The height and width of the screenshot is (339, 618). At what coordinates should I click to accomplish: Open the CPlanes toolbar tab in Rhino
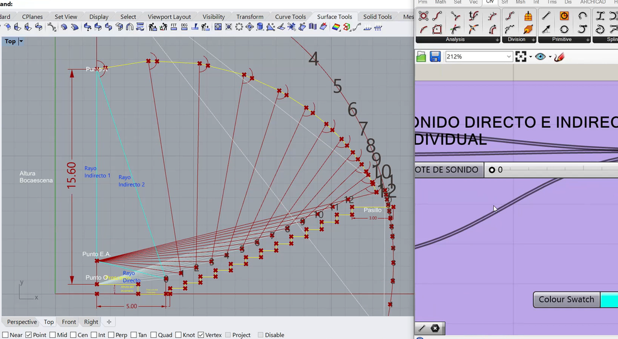click(x=33, y=16)
